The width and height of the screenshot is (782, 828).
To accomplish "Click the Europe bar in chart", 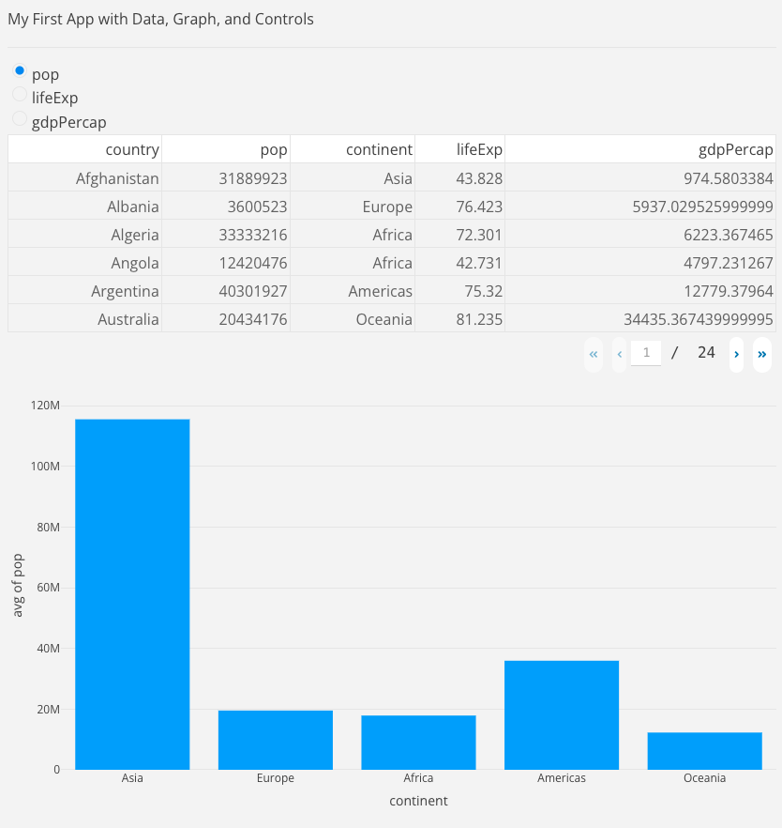I will 276,740.
